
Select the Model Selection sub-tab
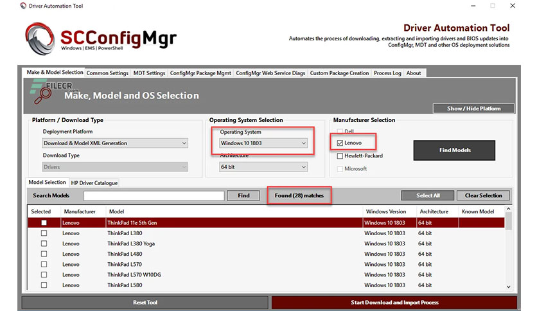coord(48,182)
